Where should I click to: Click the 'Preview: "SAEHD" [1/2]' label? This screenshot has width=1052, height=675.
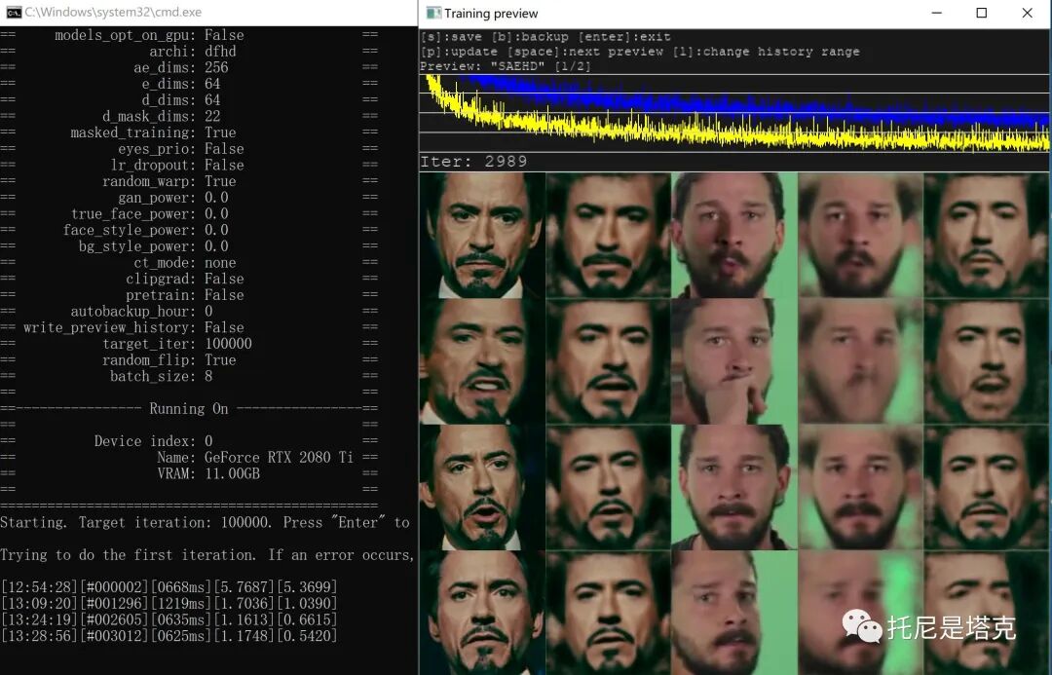tap(506, 66)
